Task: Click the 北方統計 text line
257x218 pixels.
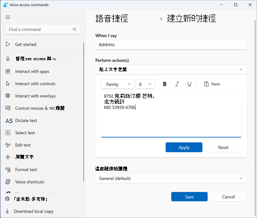Action: coord(114,102)
